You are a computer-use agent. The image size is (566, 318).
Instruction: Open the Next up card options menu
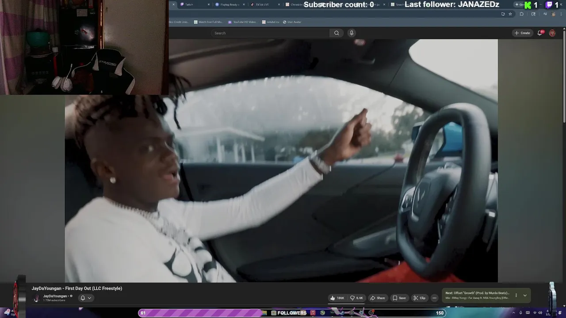[516, 295]
